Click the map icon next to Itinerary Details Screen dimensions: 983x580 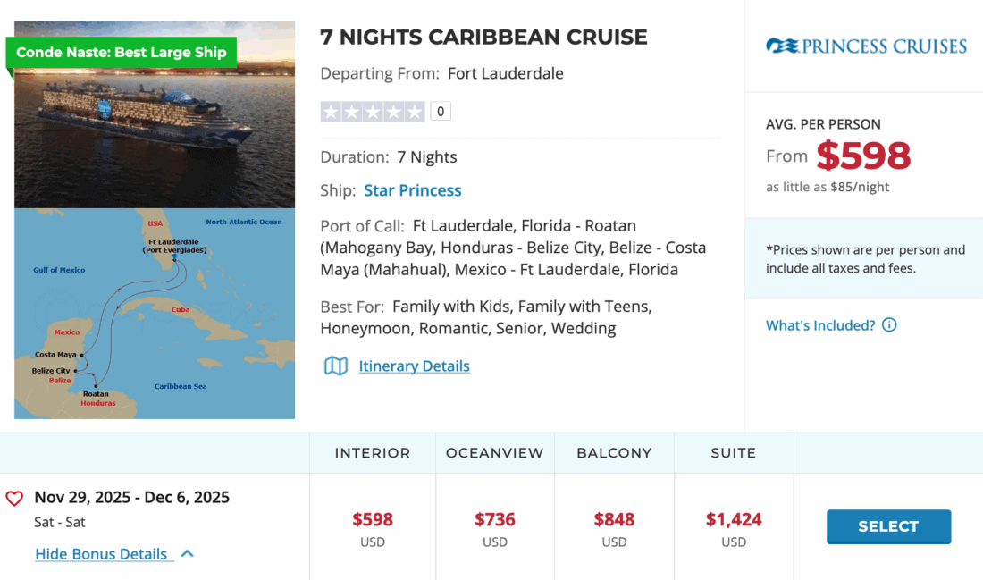tap(336, 366)
